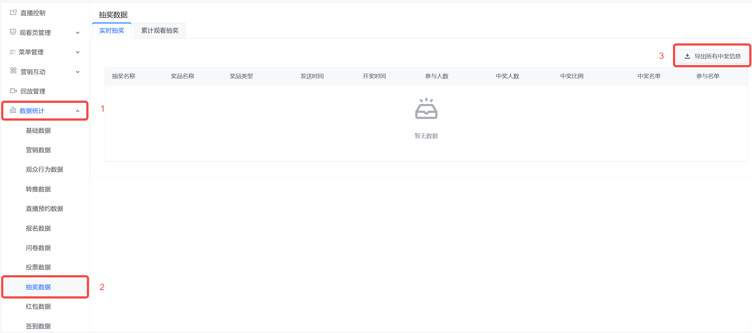
Task: Click the empty inbox 暂无数据 icon
Action: point(426,109)
